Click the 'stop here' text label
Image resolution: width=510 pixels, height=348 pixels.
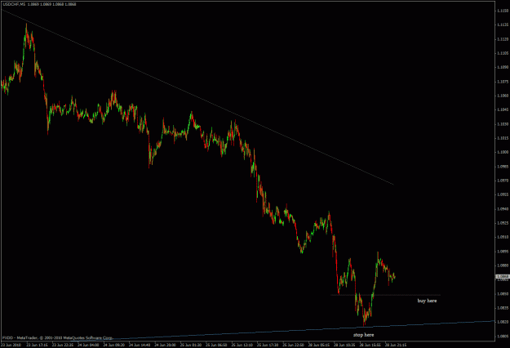tap(364, 335)
